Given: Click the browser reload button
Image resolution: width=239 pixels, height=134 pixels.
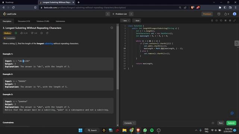Looking at the screenshot, I should 13,7.
